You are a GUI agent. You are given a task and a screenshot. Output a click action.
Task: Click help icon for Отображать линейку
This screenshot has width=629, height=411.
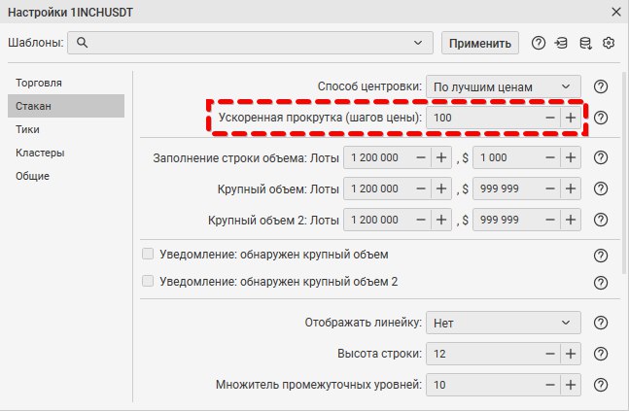point(600,323)
